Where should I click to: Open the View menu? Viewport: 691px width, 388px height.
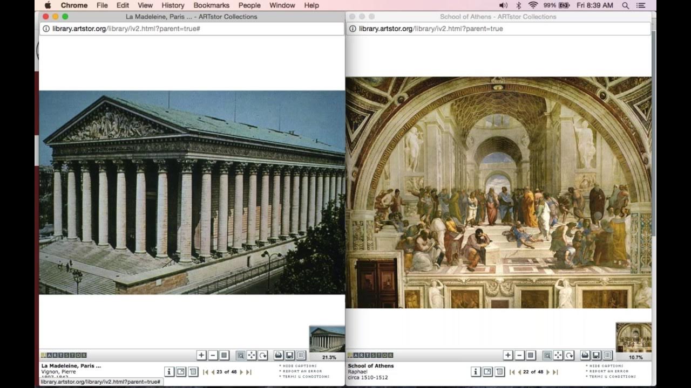pyautogui.click(x=145, y=5)
